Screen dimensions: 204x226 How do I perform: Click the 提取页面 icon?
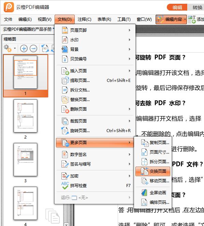65,81
